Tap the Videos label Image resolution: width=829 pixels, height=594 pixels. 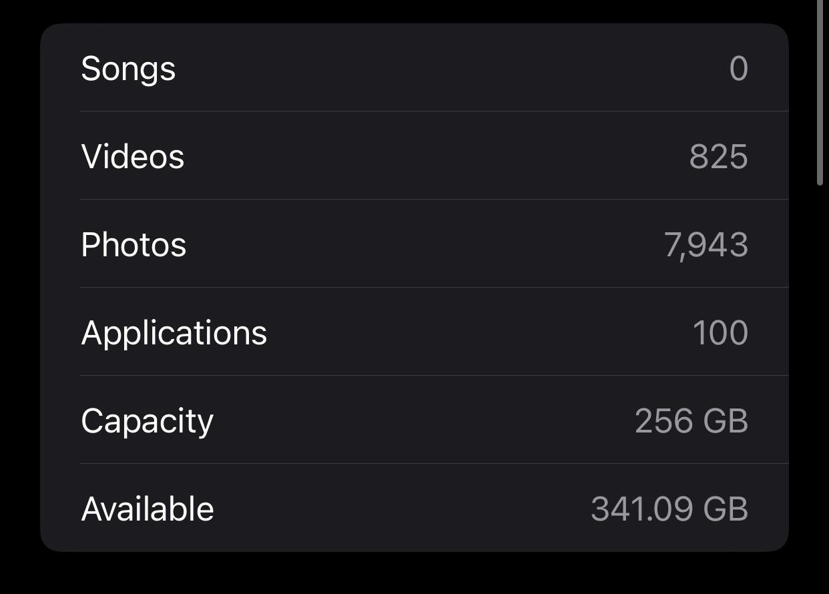pyautogui.click(x=133, y=157)
